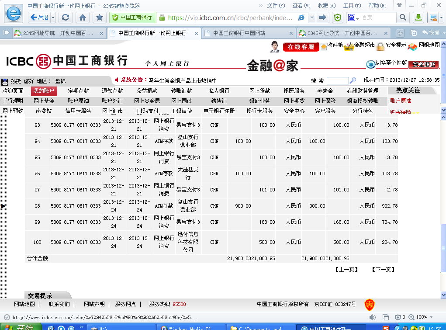
Task: Toggle the browser sidebar panel arrow
Action: (x=7, y=33)
